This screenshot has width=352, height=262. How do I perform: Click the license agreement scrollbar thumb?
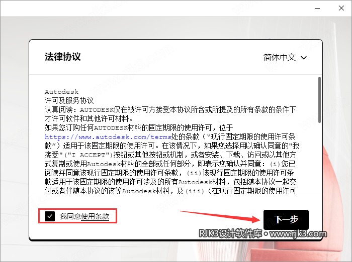coord(319,100)
